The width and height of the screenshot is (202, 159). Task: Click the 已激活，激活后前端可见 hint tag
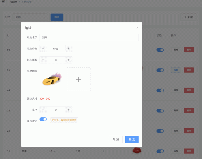pyautogui.click(x=64, y=120)
